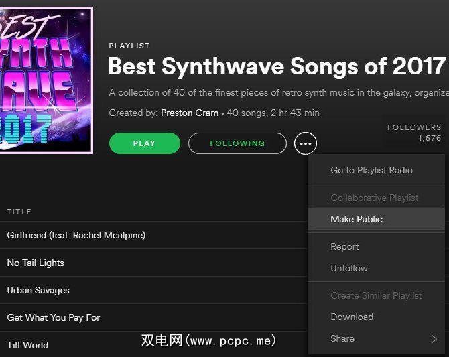Click the green Play button

click(x=145, y=143)
